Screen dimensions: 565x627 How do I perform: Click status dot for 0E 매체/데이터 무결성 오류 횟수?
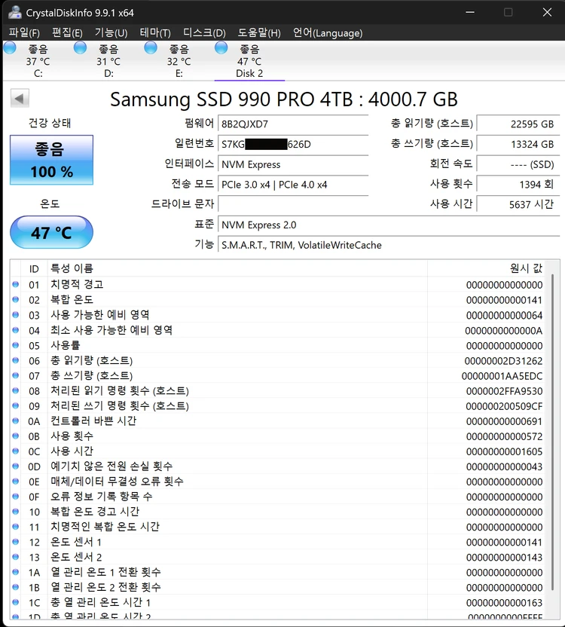[x=16, y=482]
